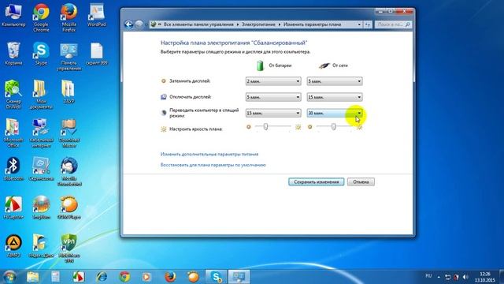Switch to Skype in the taskbar

[x=216, y=277]
